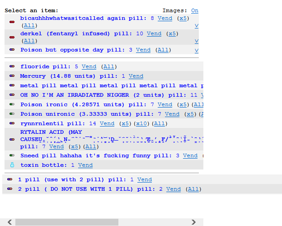Vend one rynnrnlentil pill
The height and width of the screenshot is (226, 282).
coord(107,123)
